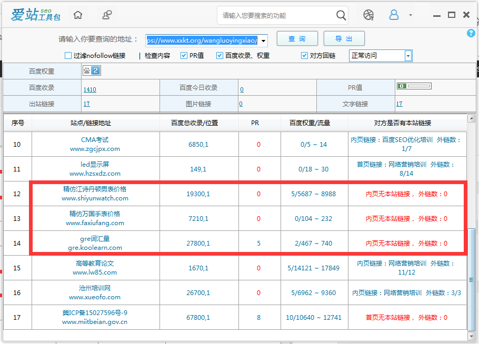
Task: Click the vertical scrollbar thumb
Action: point(471,279)
